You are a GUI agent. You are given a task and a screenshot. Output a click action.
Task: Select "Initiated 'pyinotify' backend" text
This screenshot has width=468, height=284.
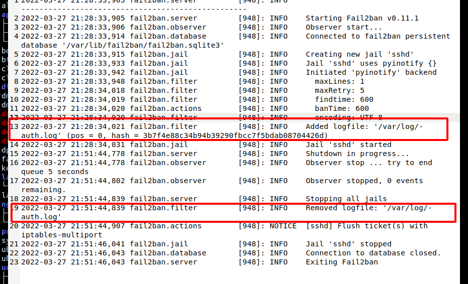[x=371, y=72]
